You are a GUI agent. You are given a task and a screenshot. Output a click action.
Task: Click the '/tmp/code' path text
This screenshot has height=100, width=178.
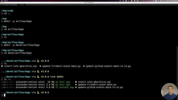(x=7, y=11)
